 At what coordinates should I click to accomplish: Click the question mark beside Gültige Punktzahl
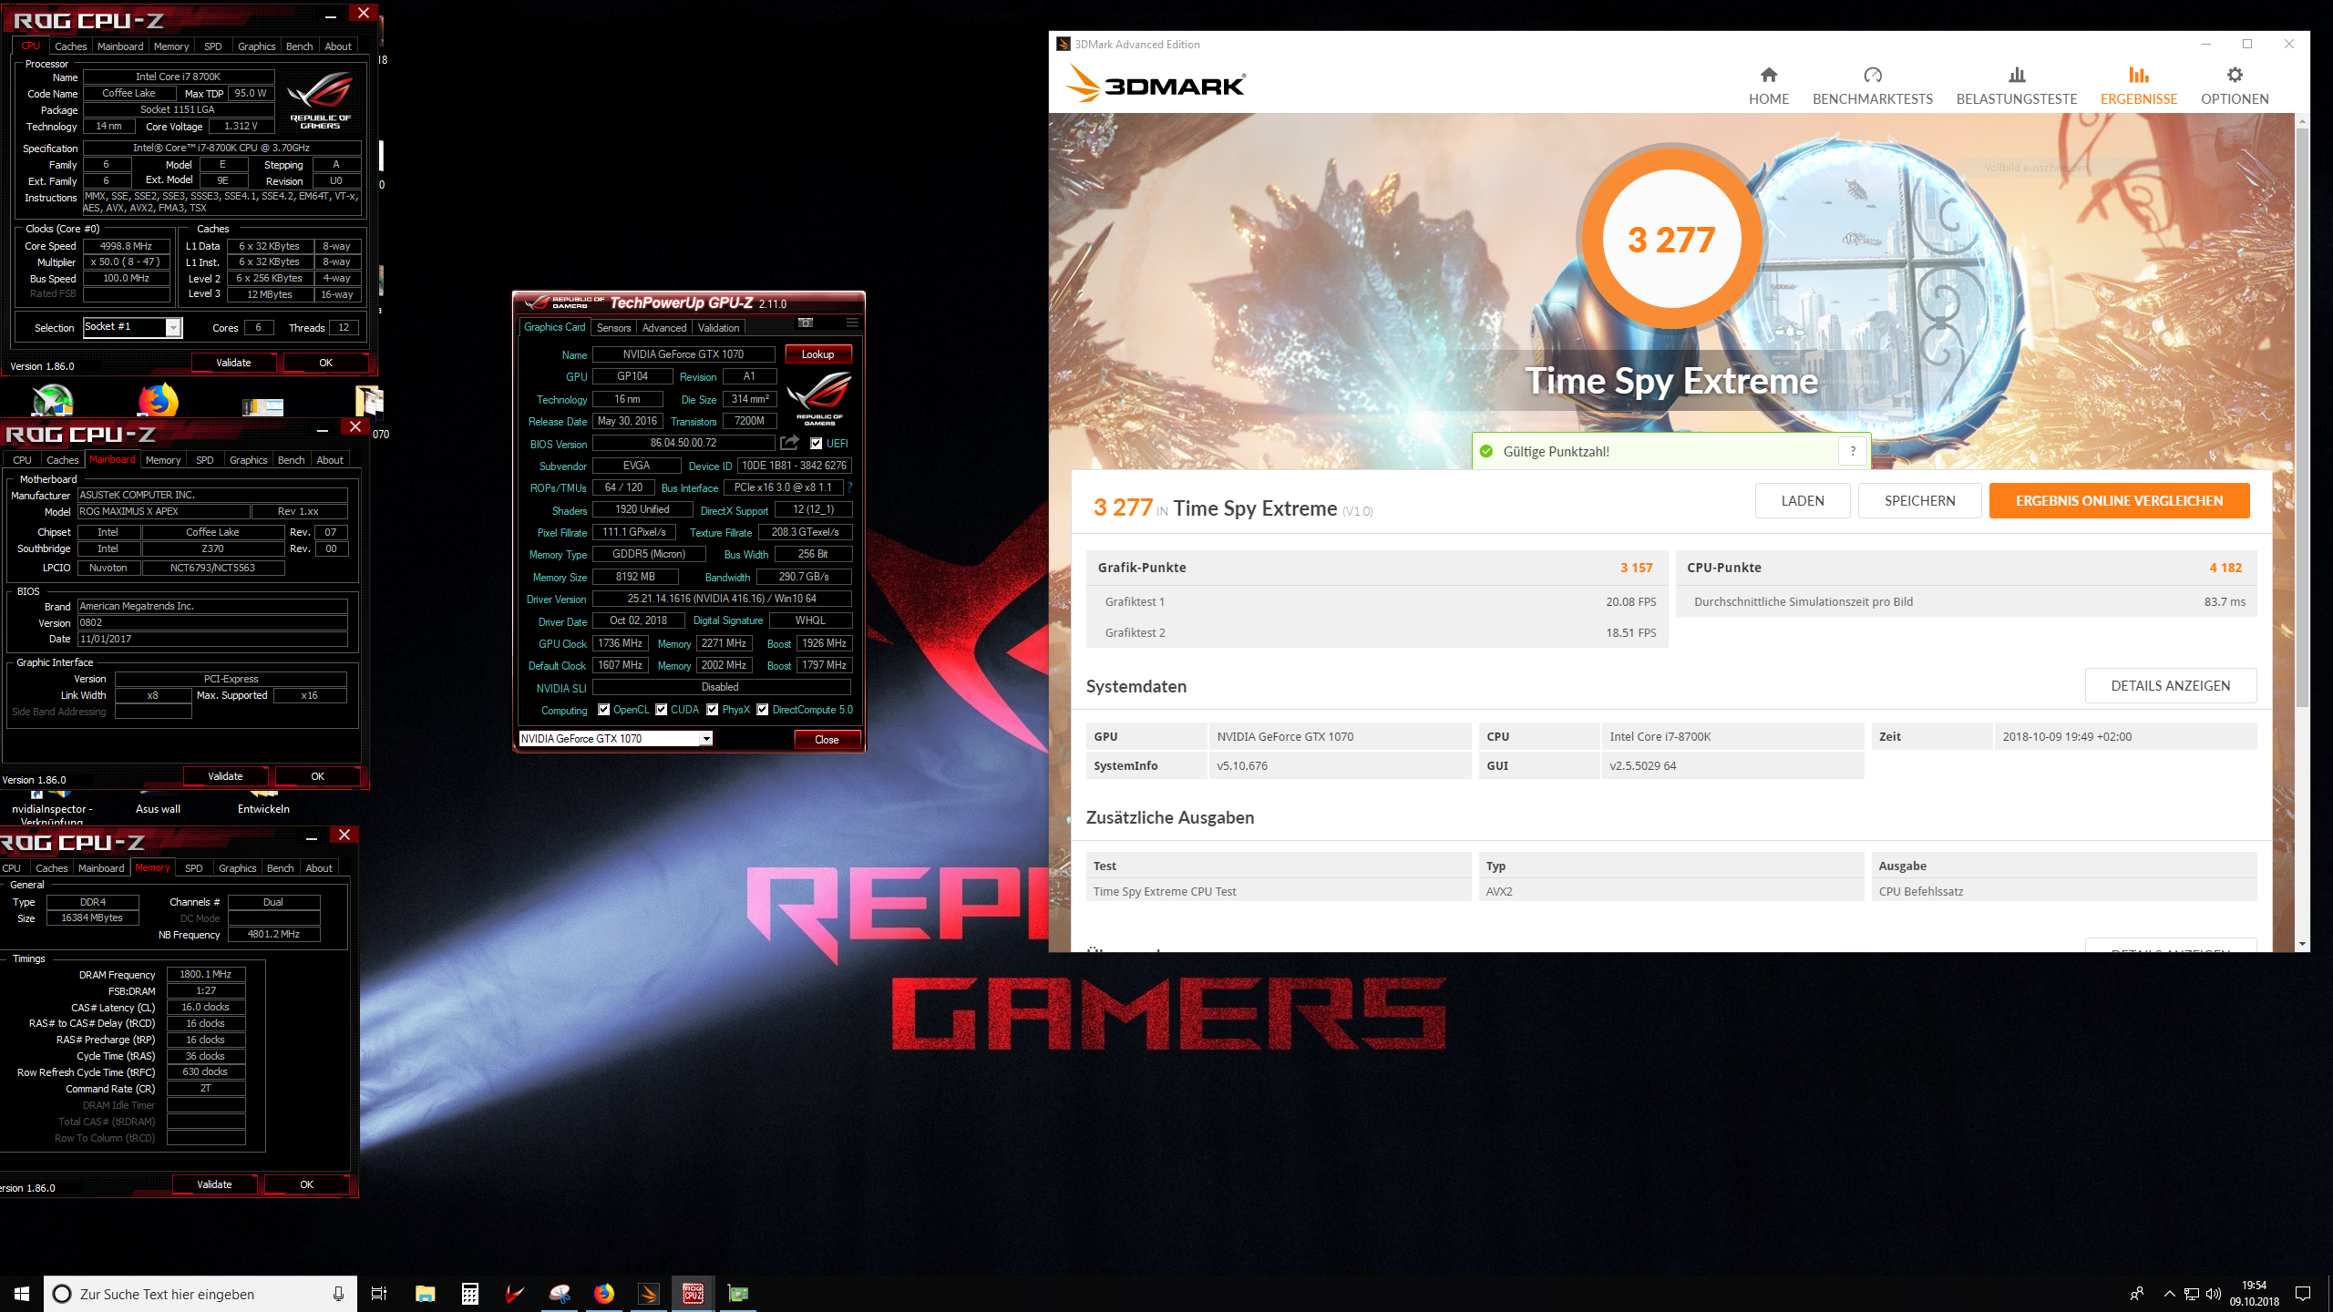tap(1852, 451)
